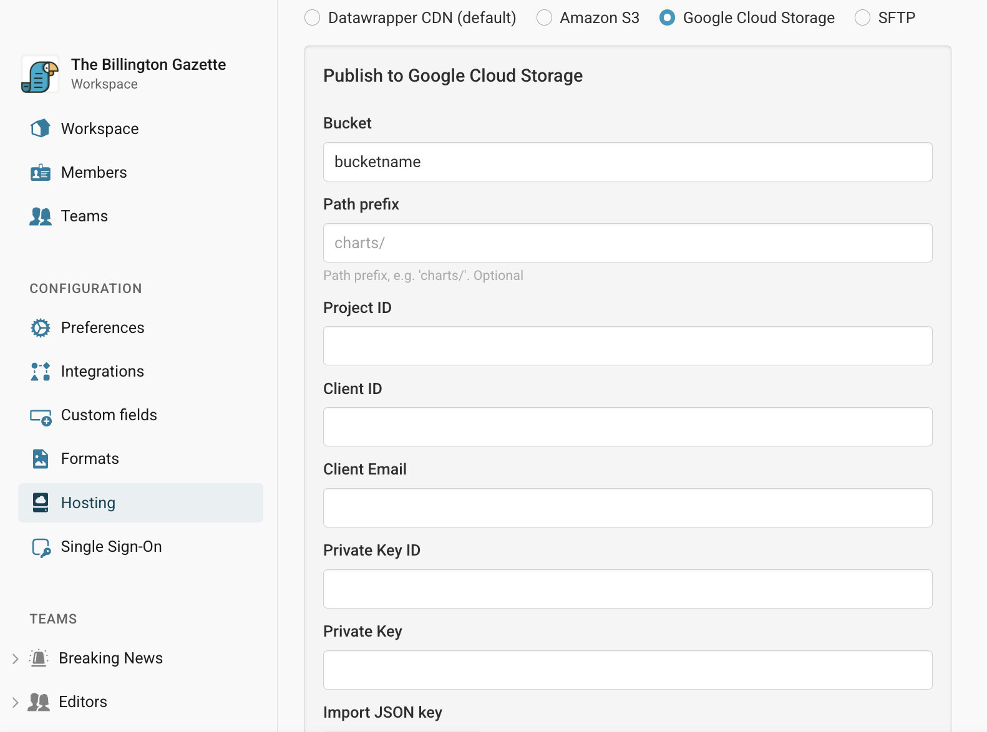
Task: Click the Teams people icon
Action: (x=41, y=216)
